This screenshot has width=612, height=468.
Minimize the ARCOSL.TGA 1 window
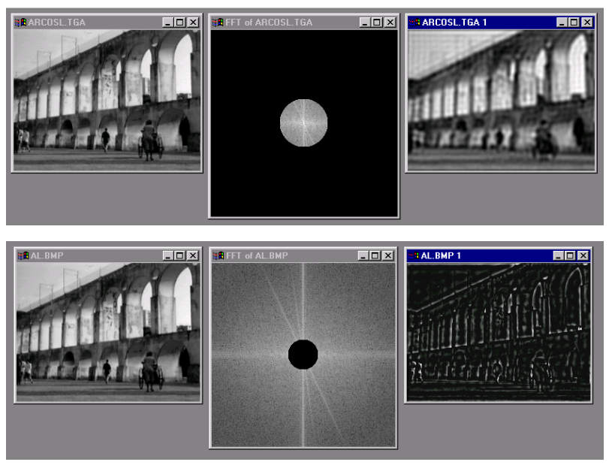point(562,23)
